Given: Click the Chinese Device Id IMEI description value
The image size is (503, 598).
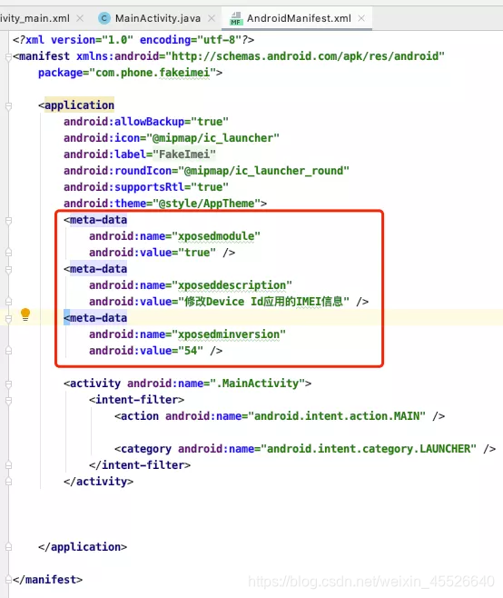Looking at the screenshot, I should tap(263, 302).
